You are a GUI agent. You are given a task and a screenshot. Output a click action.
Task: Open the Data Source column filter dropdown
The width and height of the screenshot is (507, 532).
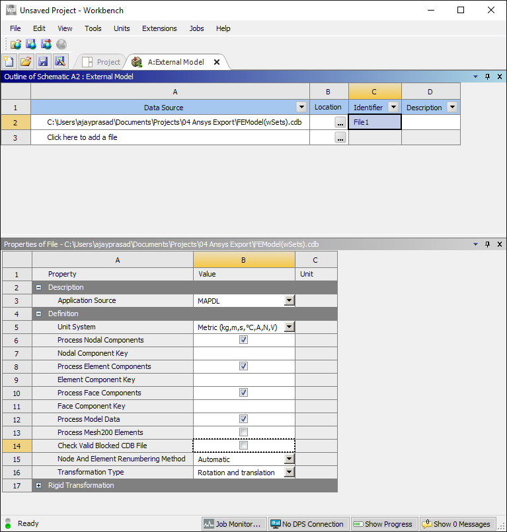pyautogui.click(x=301, y=107)
